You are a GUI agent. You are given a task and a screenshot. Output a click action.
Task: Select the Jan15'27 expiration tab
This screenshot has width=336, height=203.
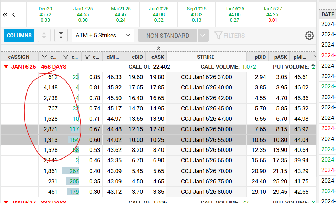272,14
